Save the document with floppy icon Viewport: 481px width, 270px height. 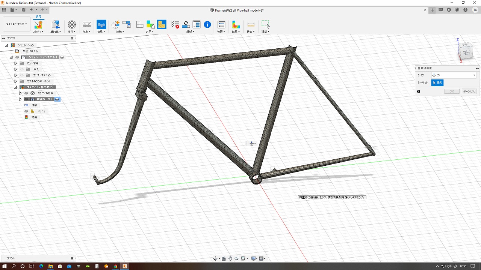click(24, 10)
